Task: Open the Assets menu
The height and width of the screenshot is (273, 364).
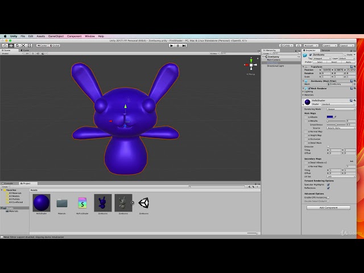Action: (x=40, y=36)
